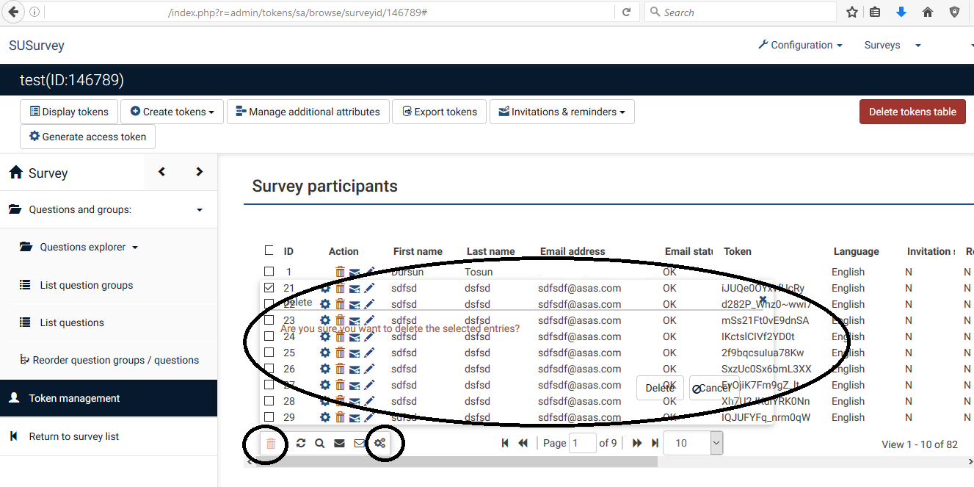Screen dimensions: 974x487
Task: Open the rows-per-page dropdown showing 10
Action: point(693,443)
